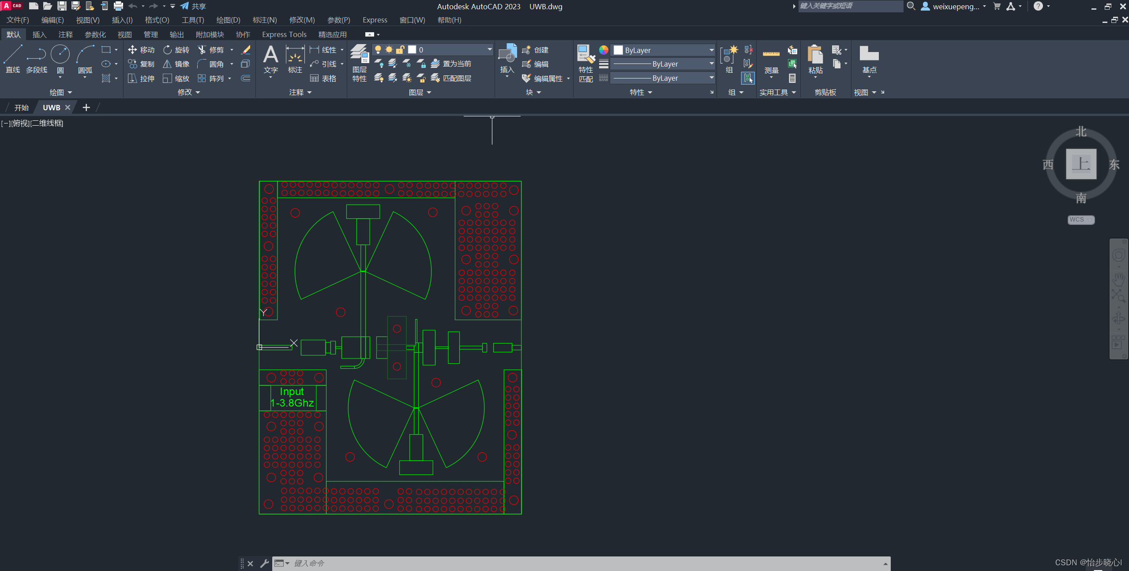Click Linear dimension (线性) button
This screenshot has height=571, width=1129.
[x=323, y=50]
